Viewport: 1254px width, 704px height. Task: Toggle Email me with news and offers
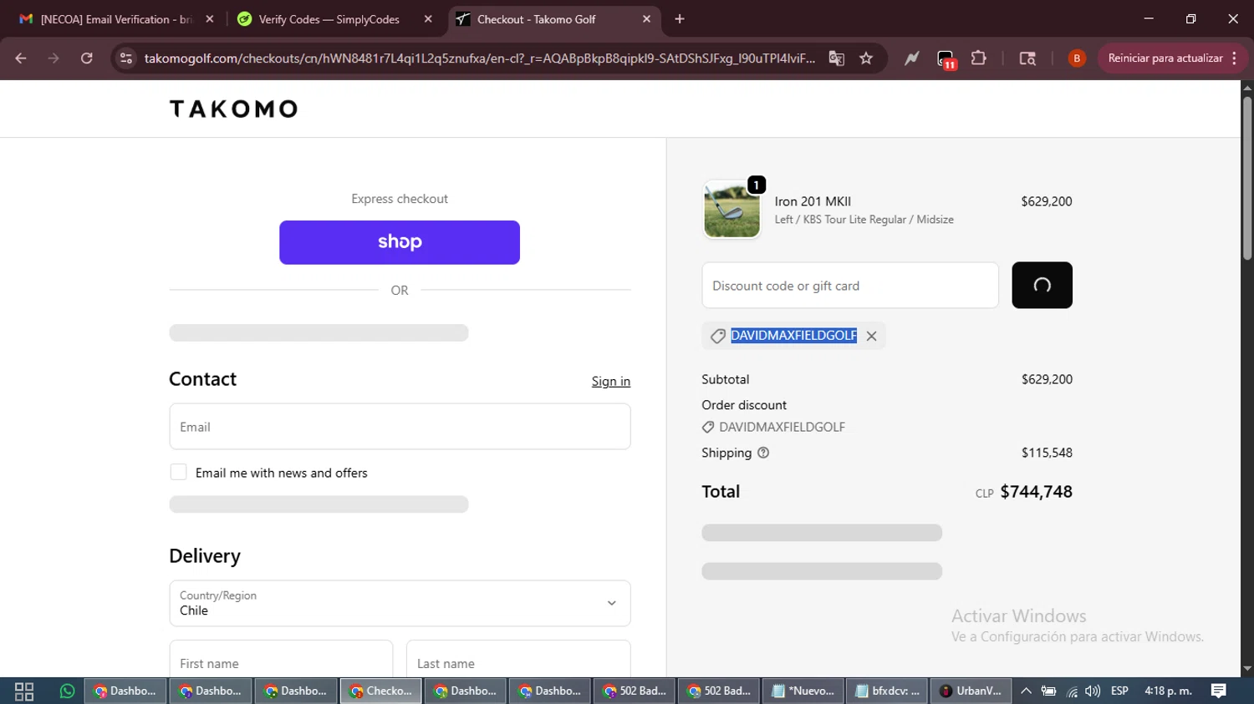pyautogui.click(x=178, y=472)
